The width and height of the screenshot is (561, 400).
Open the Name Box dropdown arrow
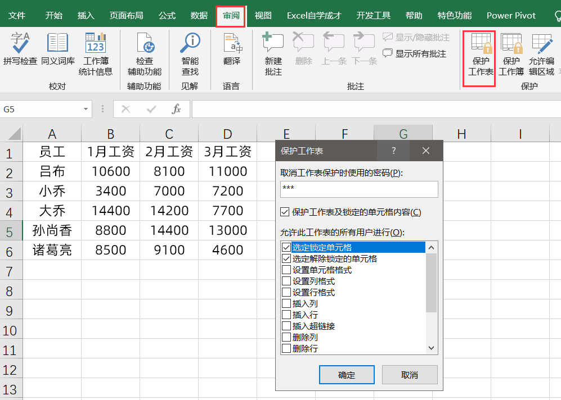click(x=86, y=110)
